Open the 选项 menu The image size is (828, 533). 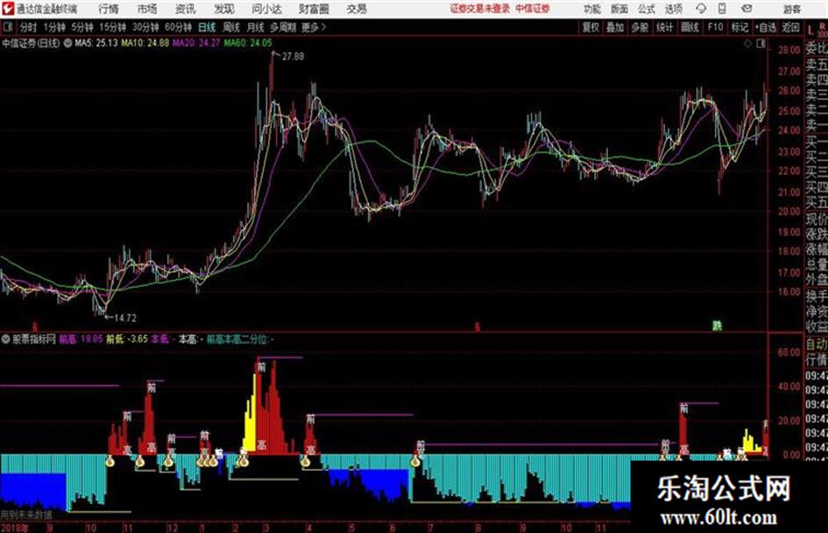[x=673, y=9]
